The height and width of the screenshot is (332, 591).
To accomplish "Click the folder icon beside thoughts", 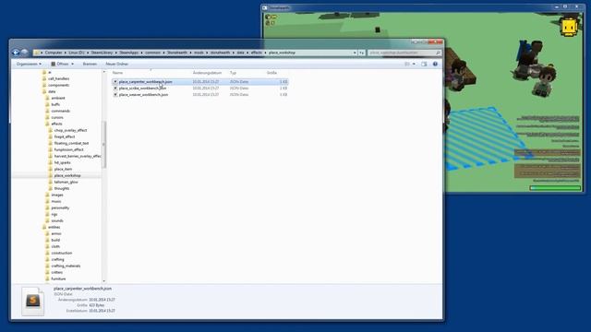I will coord(51,188).
